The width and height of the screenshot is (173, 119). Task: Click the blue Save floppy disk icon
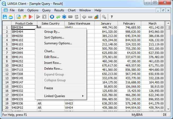click(x=5, y=17)
